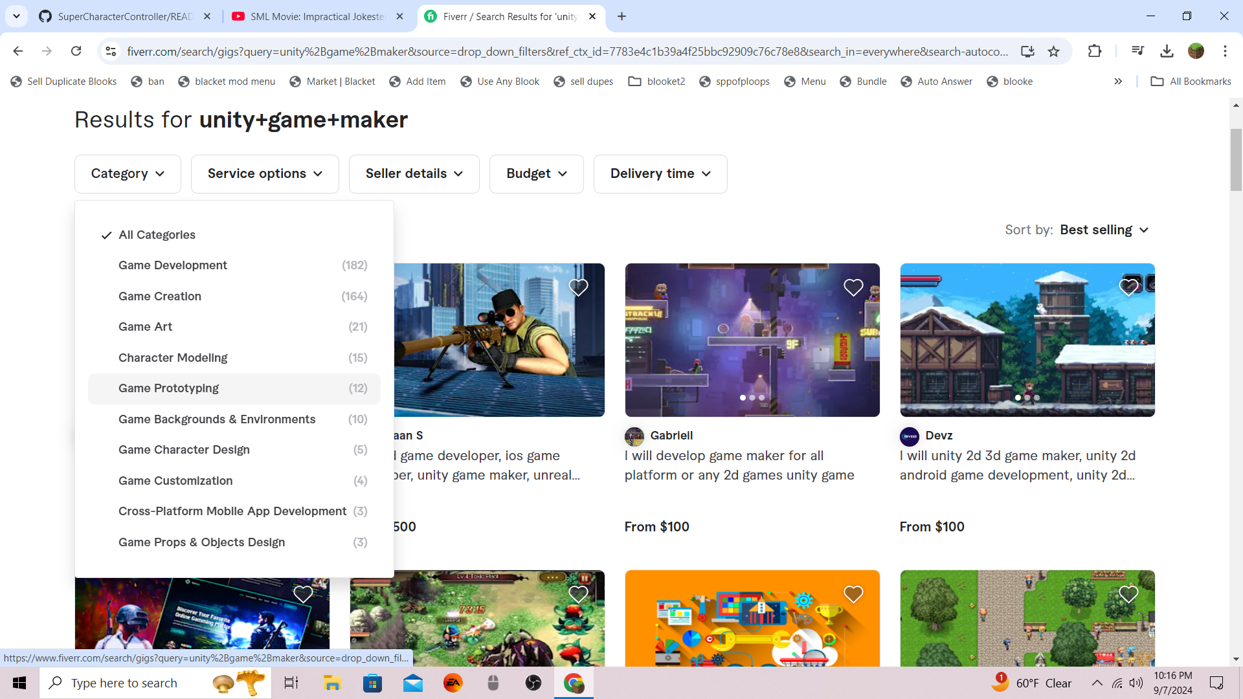Open Chrome downloads icon

[1167, 51]
